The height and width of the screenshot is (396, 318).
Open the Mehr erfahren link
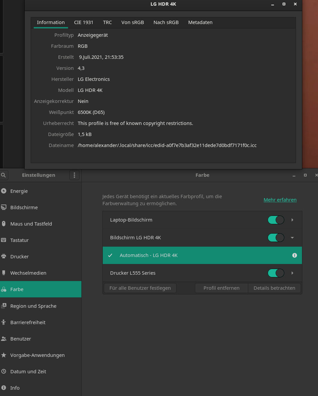pyautogui.click(x=280, y=200)
